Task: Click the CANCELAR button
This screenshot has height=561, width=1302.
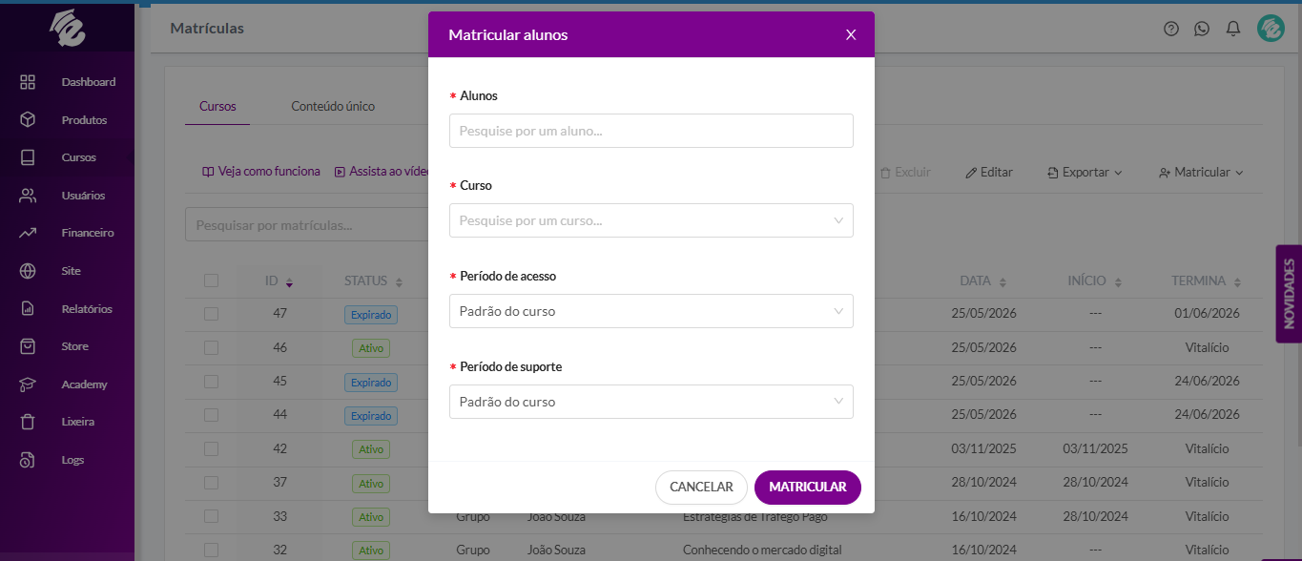Action: coord(701,487)
